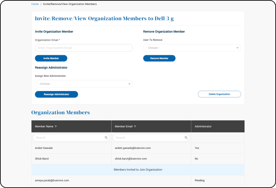Click chevron arrow of User To Remove dropdown
Image resolution: width=276 pixels, height=188 pixels.
click(x=238, y=48)
